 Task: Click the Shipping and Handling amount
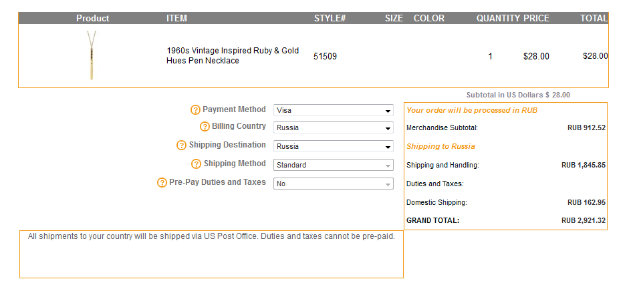(x=583, y=165)
